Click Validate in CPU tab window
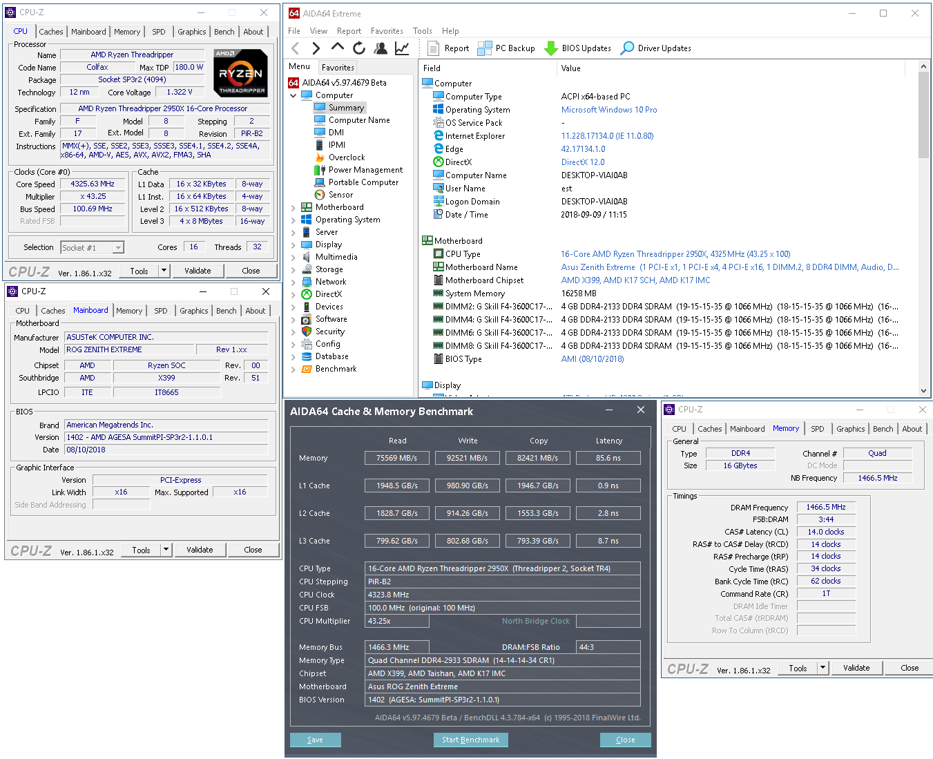The height and width of the screenshot is (759, 933). tap(198, 271)
